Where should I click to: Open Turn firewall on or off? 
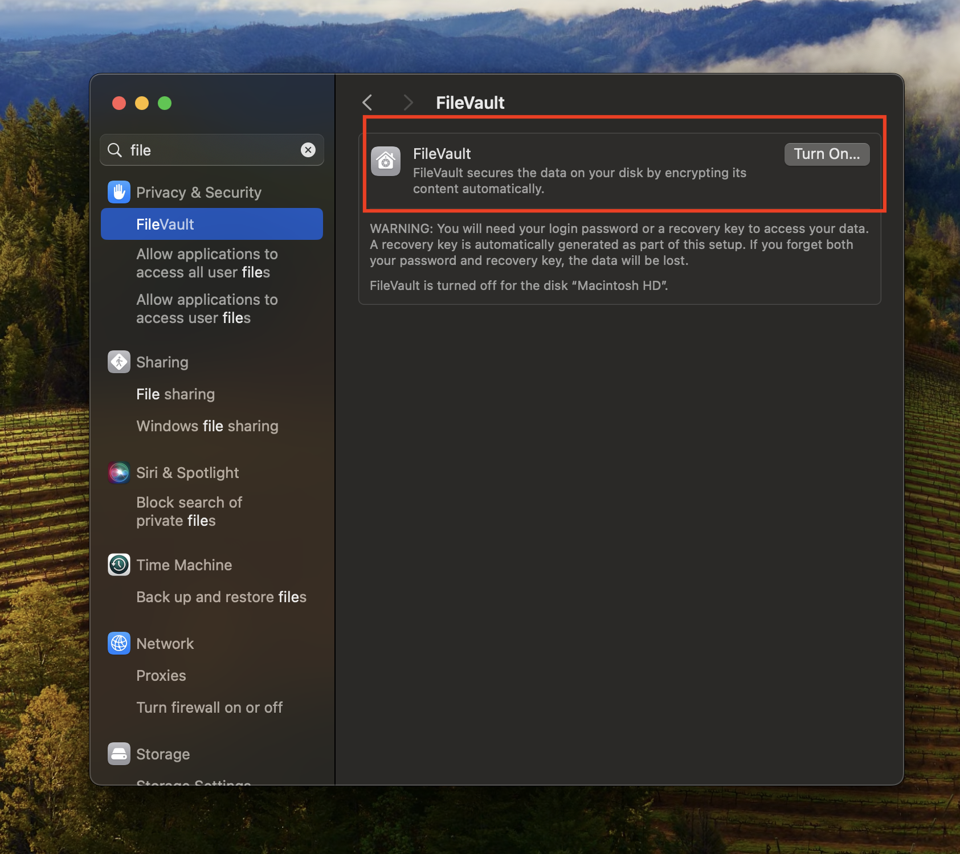coord(210,708)
